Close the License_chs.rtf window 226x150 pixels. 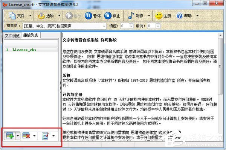click(x=217, y=3)
